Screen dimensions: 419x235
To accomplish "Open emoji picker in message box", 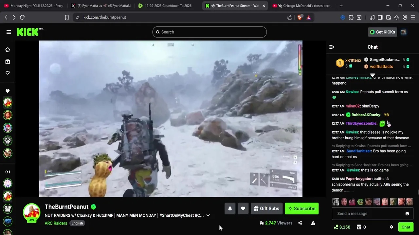I will 407,213.
